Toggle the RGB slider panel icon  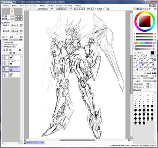tap(137, 9)
